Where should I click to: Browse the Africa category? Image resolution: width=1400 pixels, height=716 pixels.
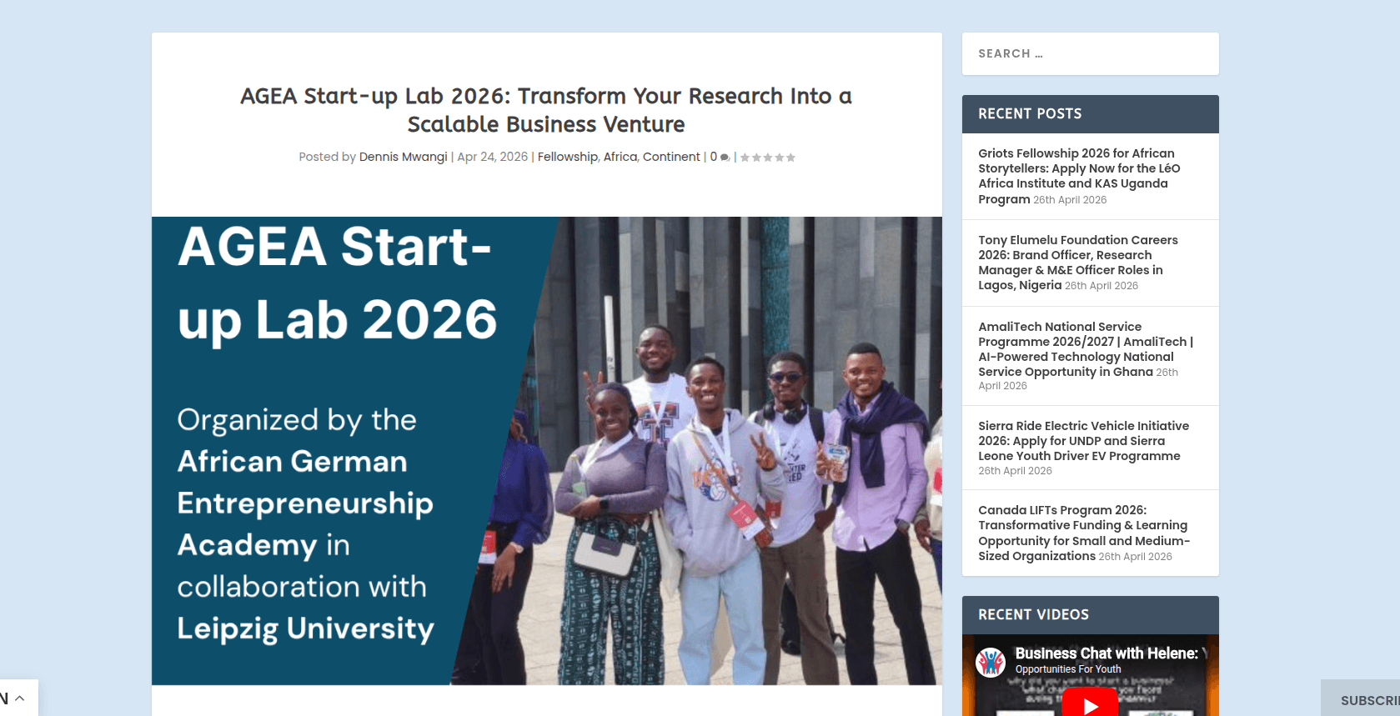(x=620, y=157)
